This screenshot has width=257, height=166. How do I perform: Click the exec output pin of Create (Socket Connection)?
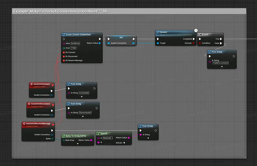point(100,39)
